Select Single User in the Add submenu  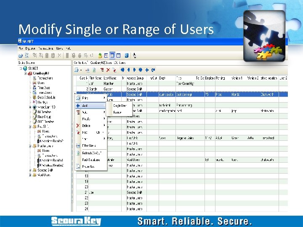[120, 106]
